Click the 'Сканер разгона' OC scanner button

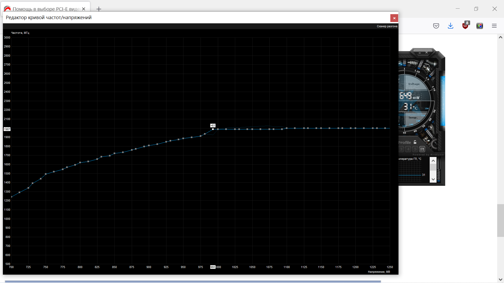[387, 26]
